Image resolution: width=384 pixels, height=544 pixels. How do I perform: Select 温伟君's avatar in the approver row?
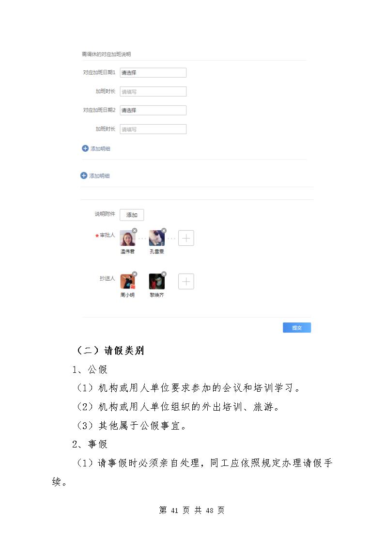[127, 239]
